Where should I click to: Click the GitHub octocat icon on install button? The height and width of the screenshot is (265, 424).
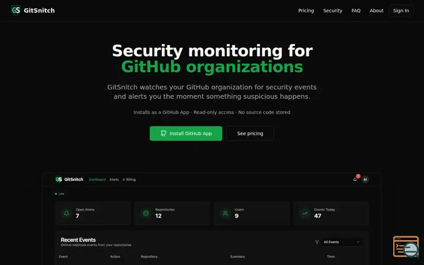[x=163, y=134]
